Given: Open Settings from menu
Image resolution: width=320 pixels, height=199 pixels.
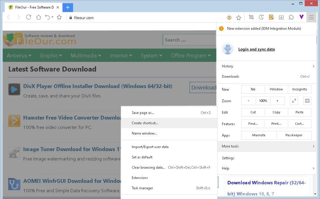Looking at the screenshot, I should click(267, 158).
